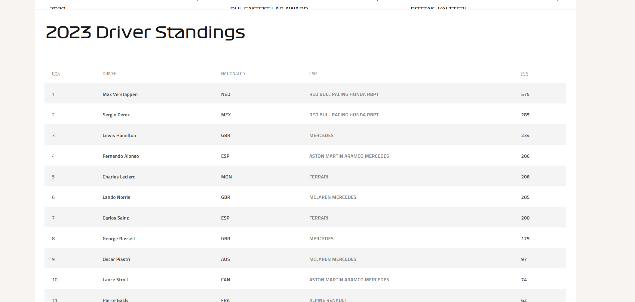Open Charles Leclerc driver link

click(x=119, y=177)
